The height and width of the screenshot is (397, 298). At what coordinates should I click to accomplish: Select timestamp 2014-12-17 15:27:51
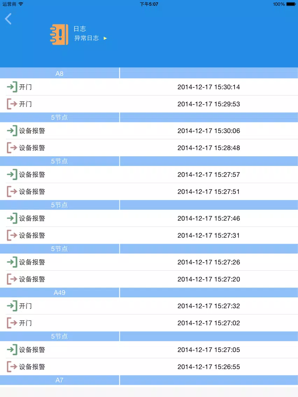click(208, 192)
